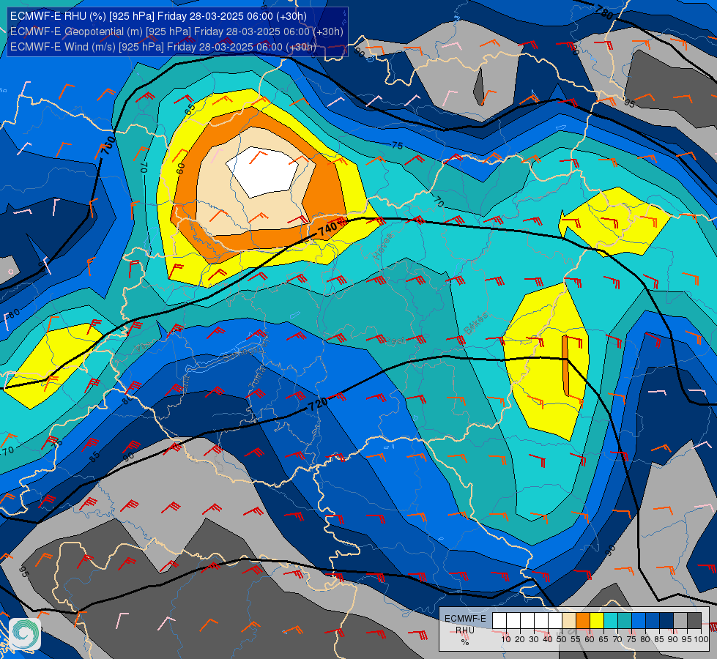Viewport: 717px width, 659px height.
Task: Click the thin orange sliver inside eastern yellow area
Action: coord(565,365)
